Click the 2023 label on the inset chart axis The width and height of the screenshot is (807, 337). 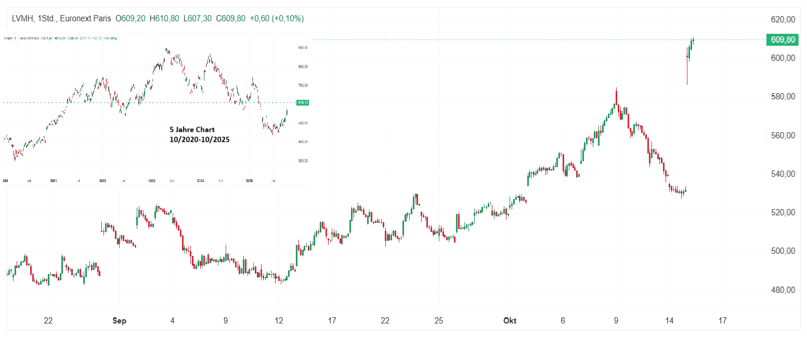[x=152, y=181]
